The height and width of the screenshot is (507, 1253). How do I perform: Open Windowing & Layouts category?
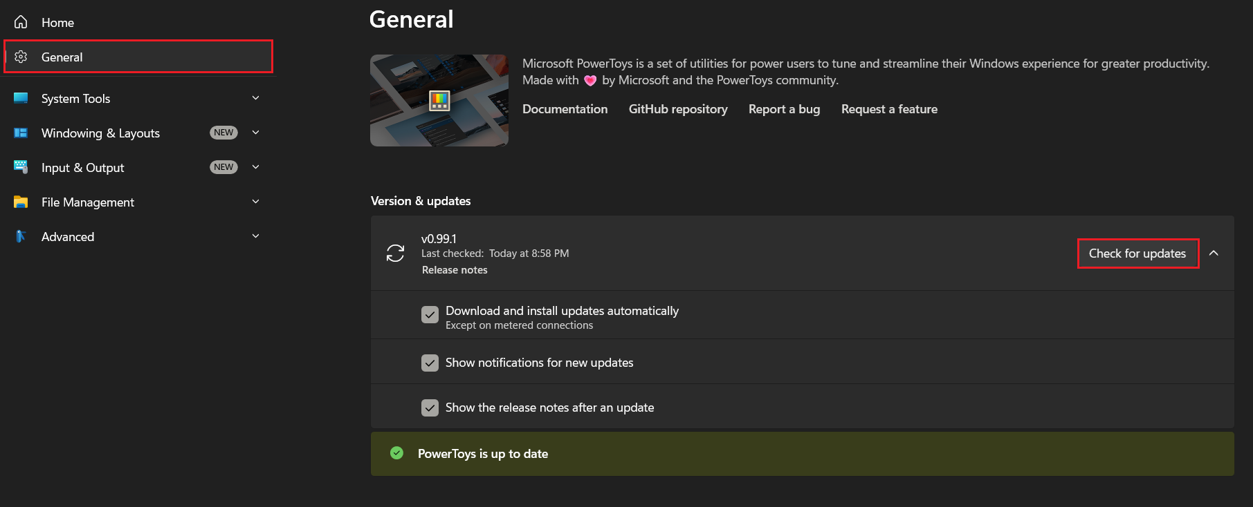[x=138, y=133]
